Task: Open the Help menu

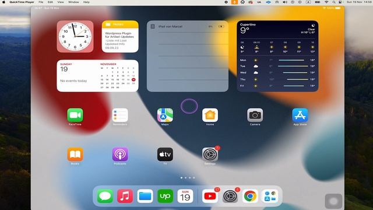Action: [x=86, y=2]
